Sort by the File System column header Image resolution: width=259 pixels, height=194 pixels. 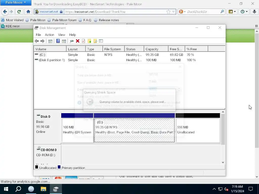pos(114,49)
